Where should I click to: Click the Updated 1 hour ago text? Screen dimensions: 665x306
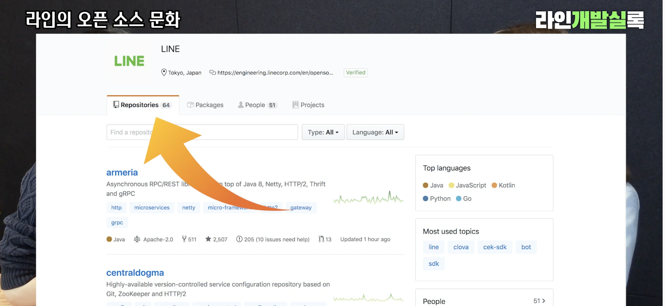pyautogui.click(x=365, y=239)
